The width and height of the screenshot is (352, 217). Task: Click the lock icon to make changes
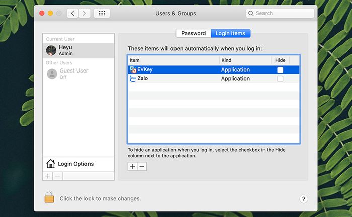tap(49, 197)
